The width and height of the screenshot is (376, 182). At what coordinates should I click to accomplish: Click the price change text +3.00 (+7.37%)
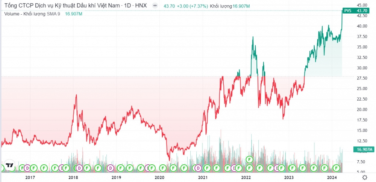click(192, 6)
